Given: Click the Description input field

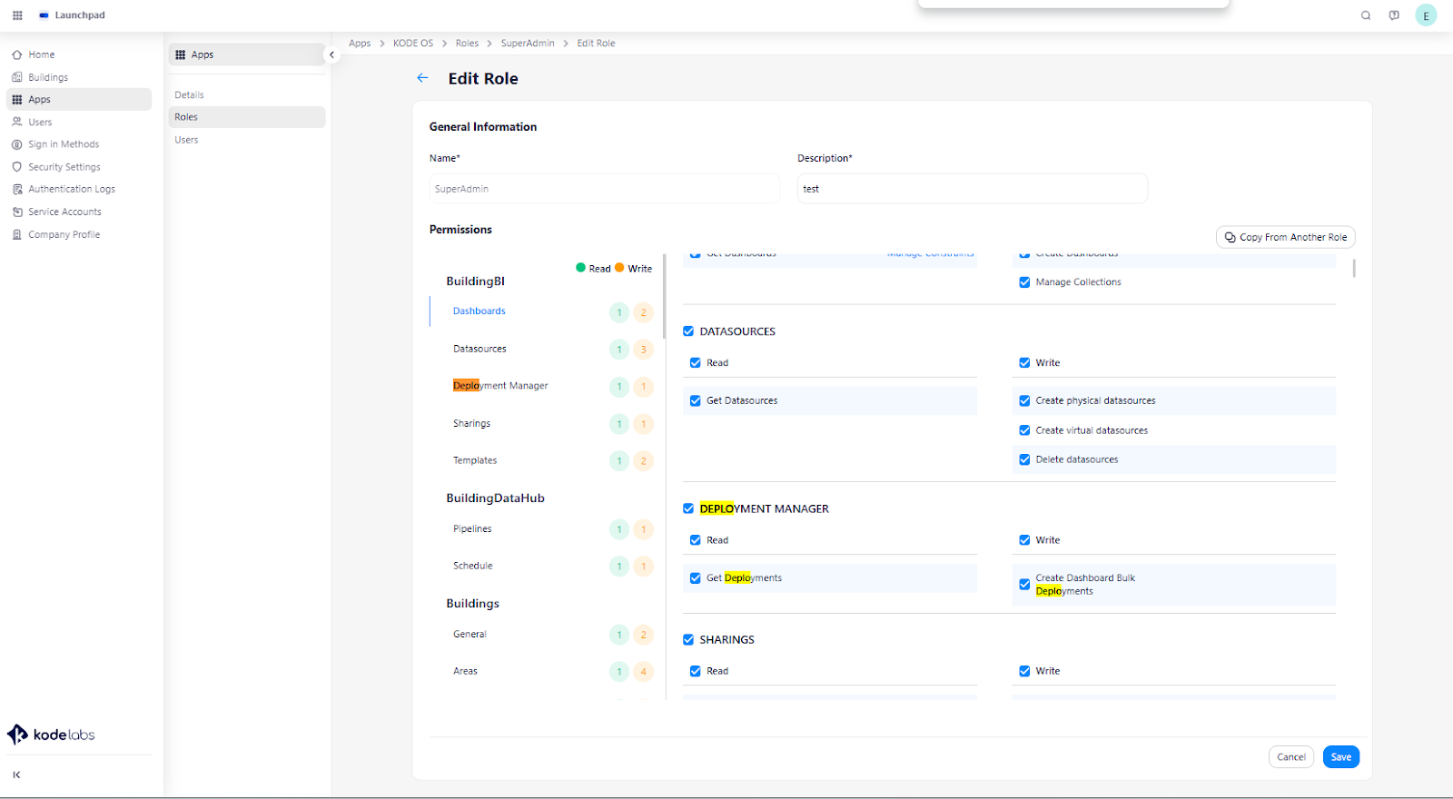Looking at the screenshot, I should (972, 189).
